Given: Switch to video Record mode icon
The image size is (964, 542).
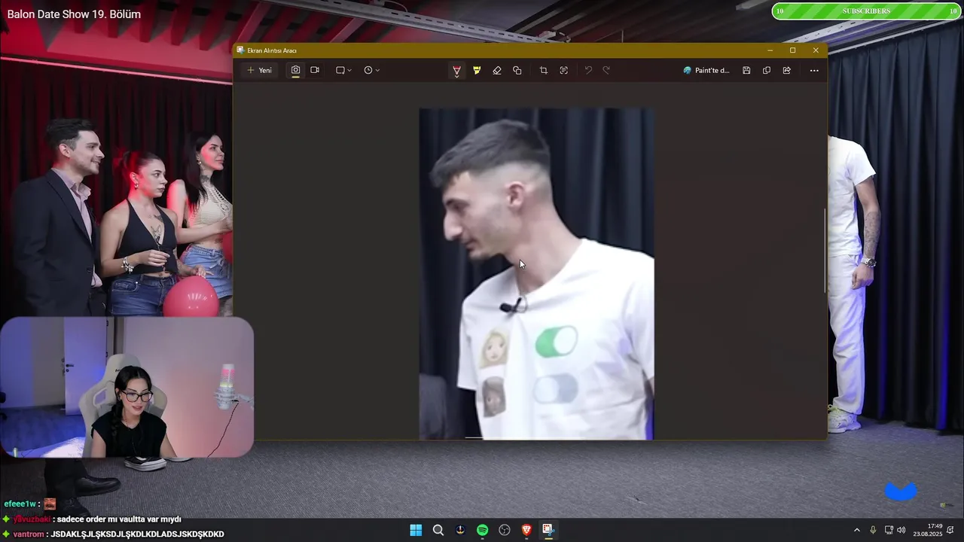Looking at the screenshot, I should [x=315, y=70].
